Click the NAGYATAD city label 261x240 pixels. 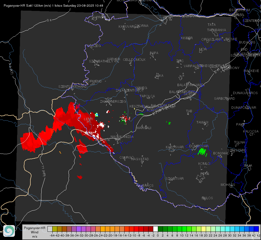[x=140, y=159]
